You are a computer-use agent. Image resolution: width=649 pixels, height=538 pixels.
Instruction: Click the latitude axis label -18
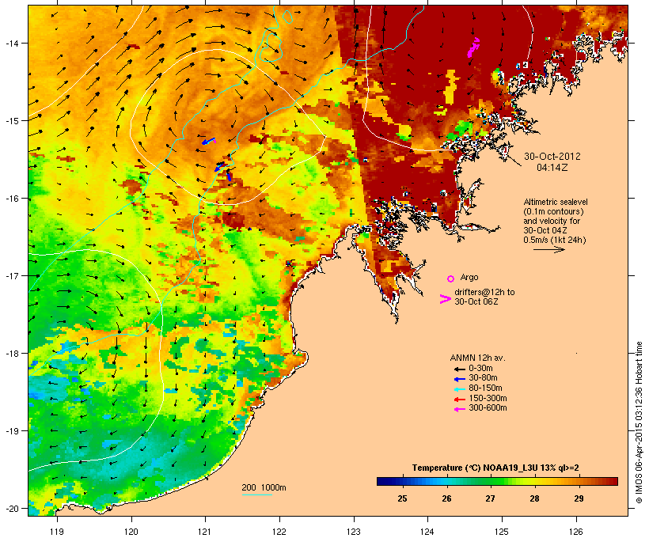coord(11,354)
